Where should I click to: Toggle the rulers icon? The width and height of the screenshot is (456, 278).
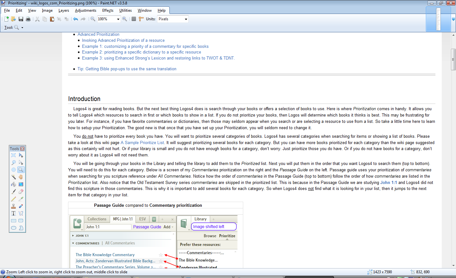141,19
